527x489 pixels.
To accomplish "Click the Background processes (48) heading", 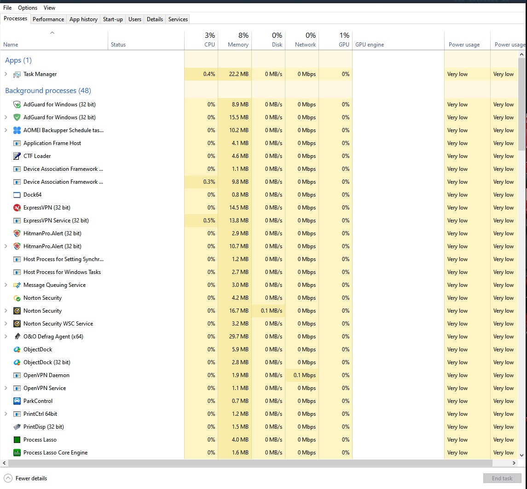I will 48,90.
